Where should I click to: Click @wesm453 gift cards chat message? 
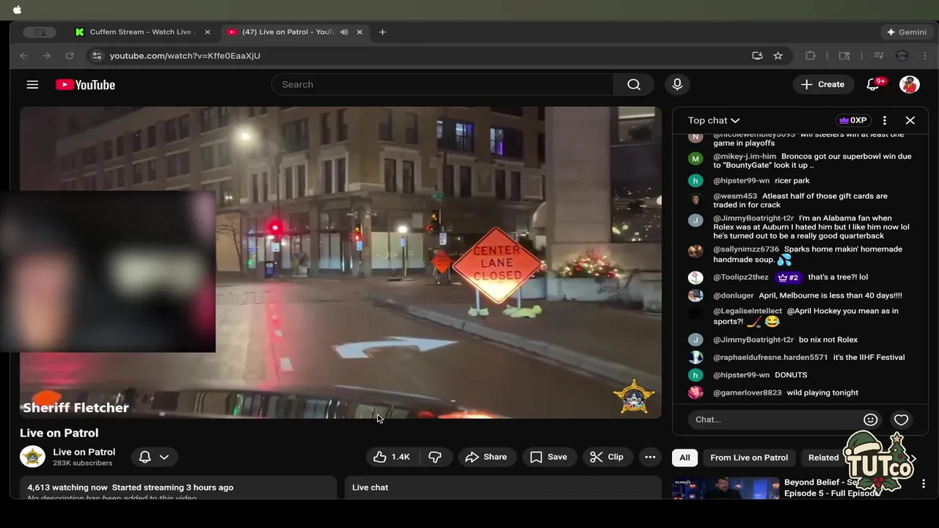click(800, 200)
